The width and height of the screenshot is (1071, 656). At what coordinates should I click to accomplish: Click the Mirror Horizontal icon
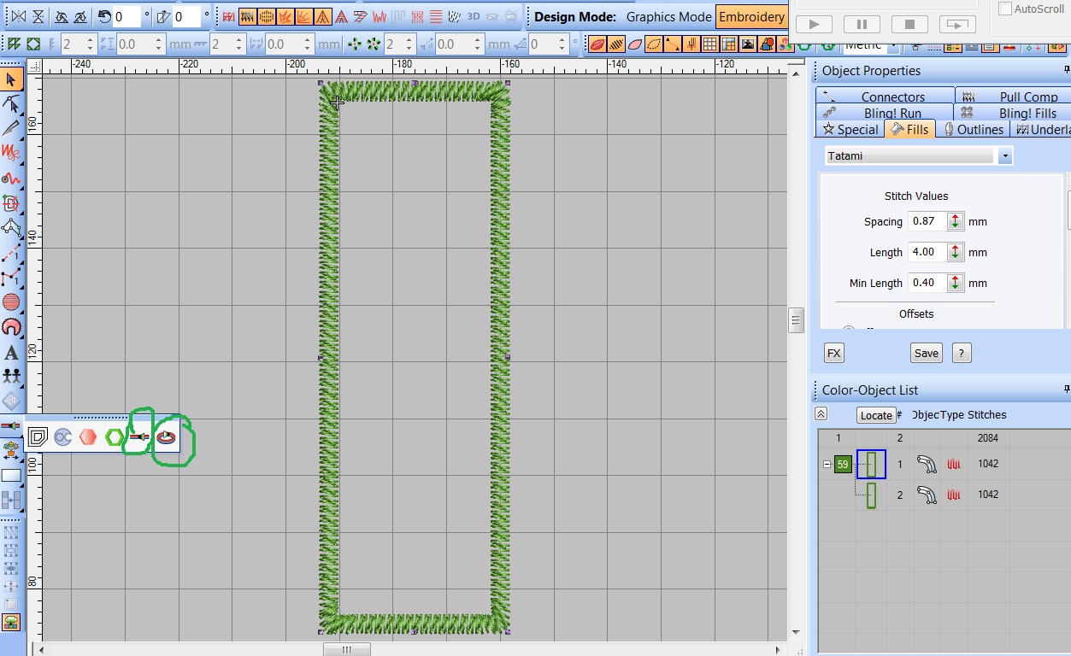tap(17, 17)
